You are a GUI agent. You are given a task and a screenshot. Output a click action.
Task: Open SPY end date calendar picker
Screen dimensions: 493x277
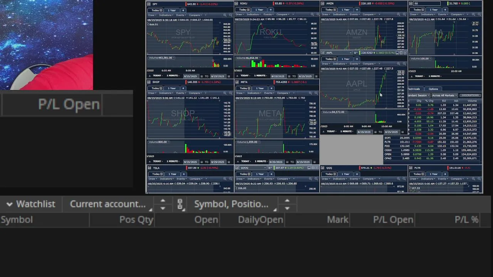pos(229,76)
